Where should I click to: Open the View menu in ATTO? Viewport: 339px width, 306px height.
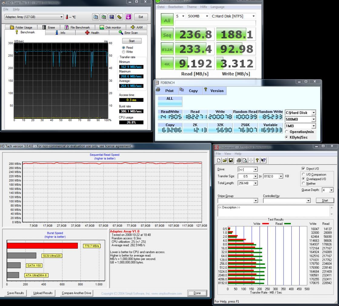click(228, 154)
